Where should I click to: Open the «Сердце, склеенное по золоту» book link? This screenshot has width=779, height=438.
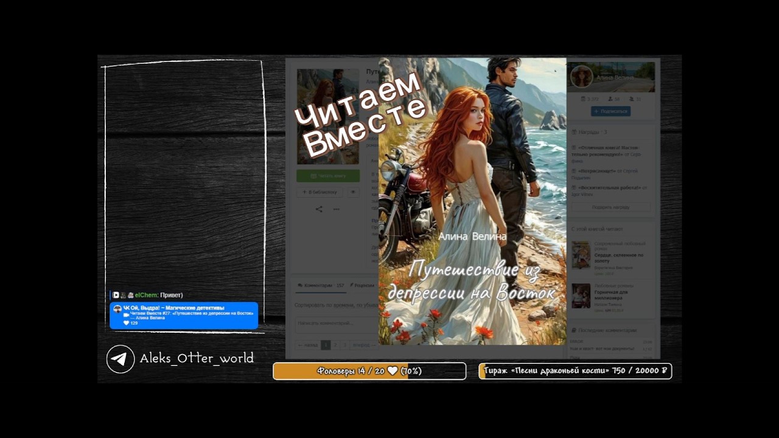618,257
